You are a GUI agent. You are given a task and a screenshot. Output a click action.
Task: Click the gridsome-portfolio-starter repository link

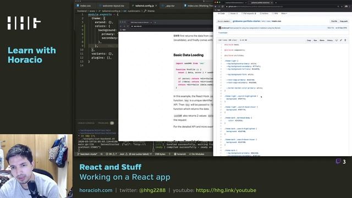(246, 21)
